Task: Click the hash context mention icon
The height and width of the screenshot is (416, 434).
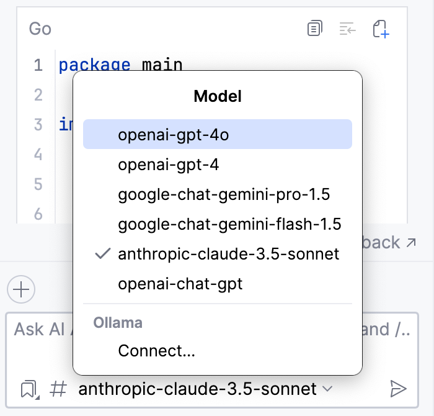Action: [58, 389]
